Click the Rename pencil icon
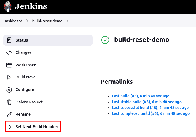 point(9,115)
